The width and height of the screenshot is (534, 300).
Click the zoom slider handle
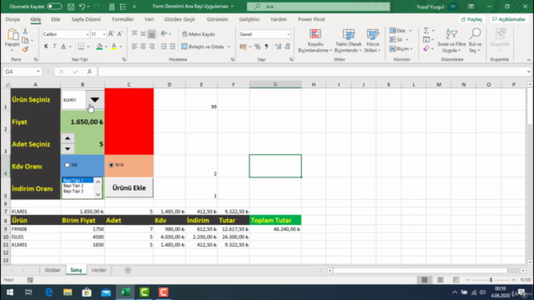[x=491, y=280]
